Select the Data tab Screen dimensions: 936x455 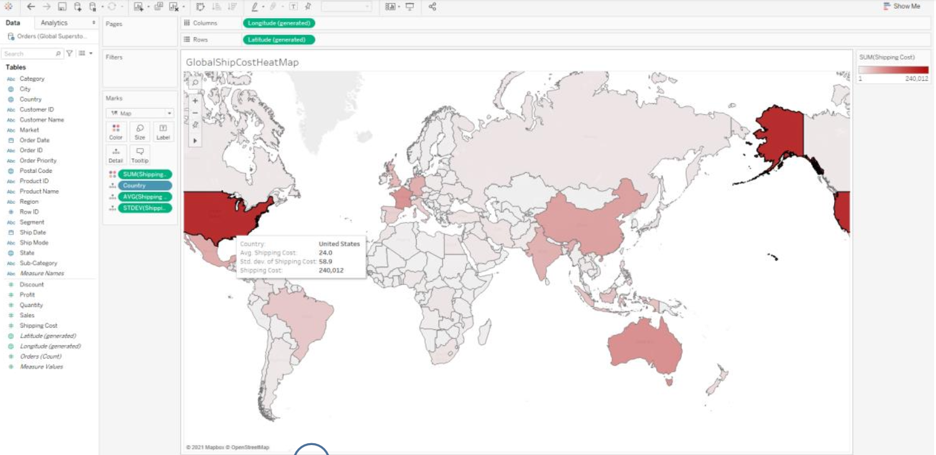point(13,23)
